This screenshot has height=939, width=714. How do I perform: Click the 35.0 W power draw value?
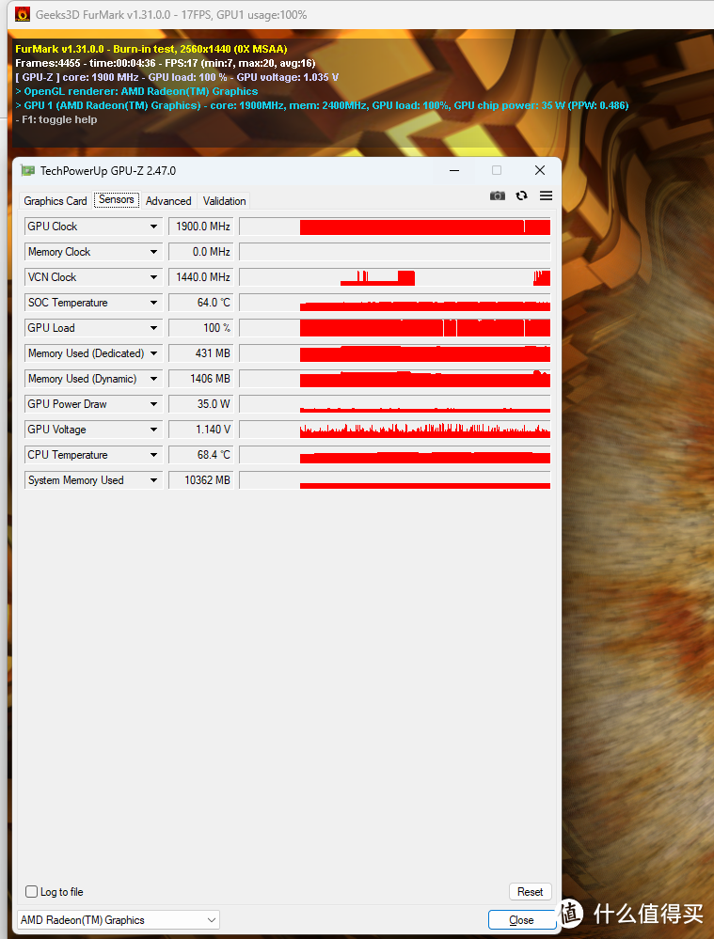pyautogui.click(x=200, y=404)
